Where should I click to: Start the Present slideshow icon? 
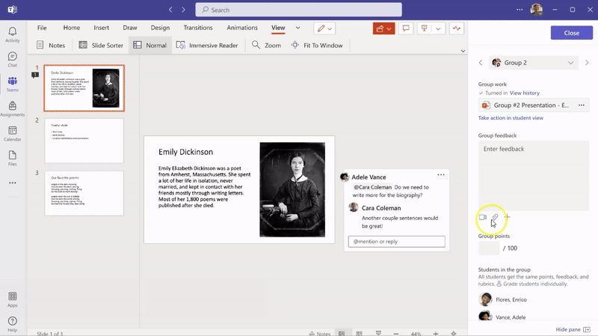(x=424, y=28)
